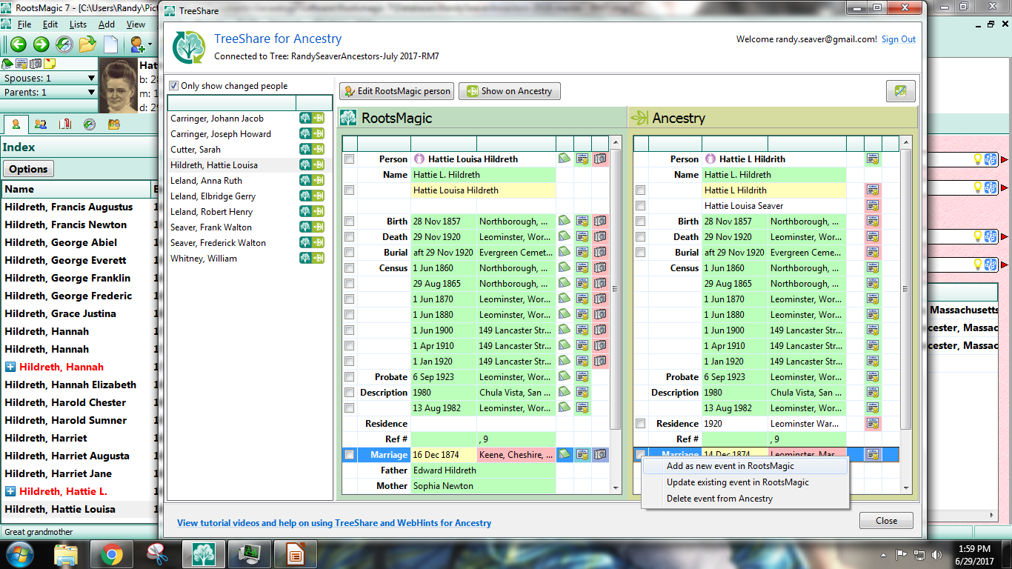The height and width of the screenshot is (569, 1012).
Task: Choose Add as new event in RootsMagic
Action: point(745,466)
